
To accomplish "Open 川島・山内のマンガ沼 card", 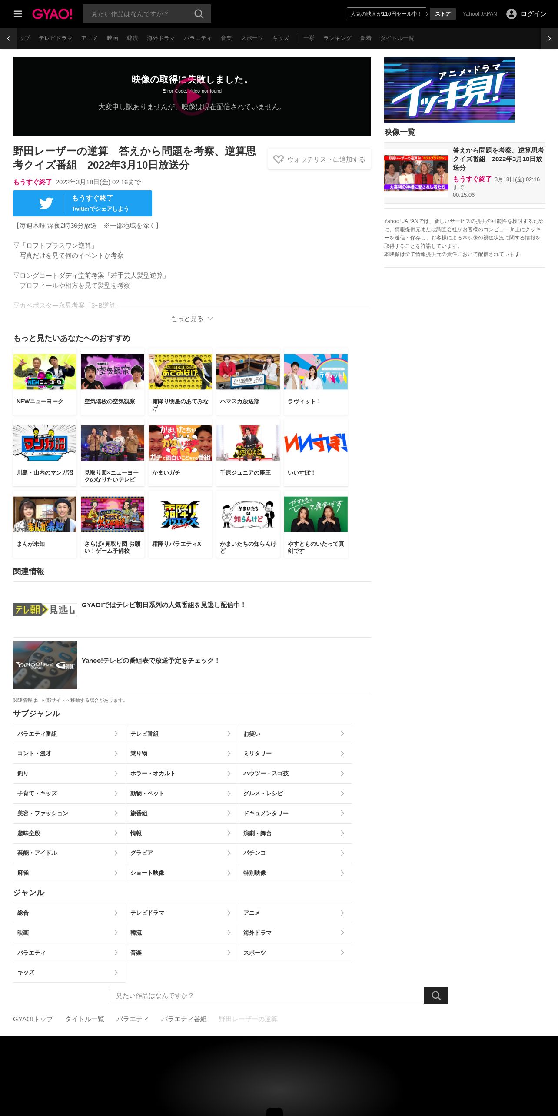I will tap(45, 453).
